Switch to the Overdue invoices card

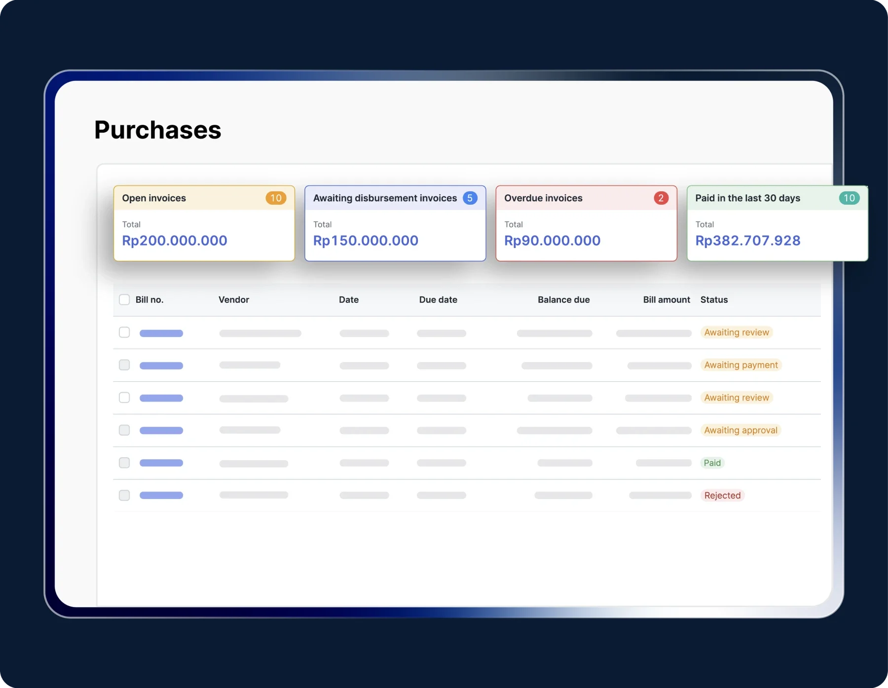coord(586,232)
